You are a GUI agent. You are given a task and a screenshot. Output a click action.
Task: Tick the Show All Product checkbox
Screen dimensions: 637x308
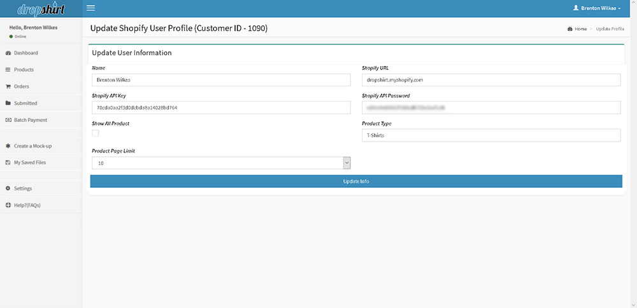[95, 133]
